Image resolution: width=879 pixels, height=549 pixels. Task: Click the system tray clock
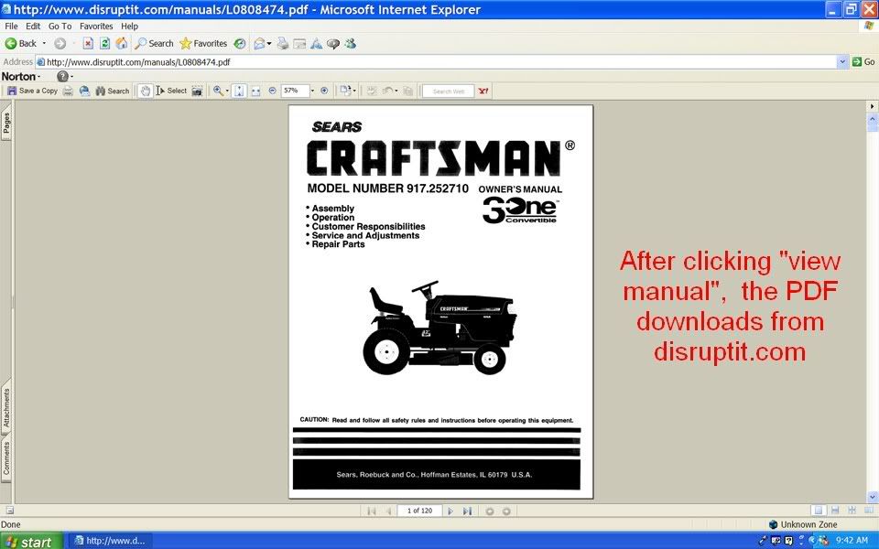852,541
